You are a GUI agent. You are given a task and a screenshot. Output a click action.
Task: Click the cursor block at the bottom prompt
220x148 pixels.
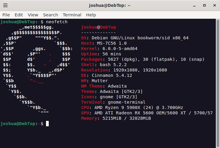pyautogui.click(x=48, y=124)
